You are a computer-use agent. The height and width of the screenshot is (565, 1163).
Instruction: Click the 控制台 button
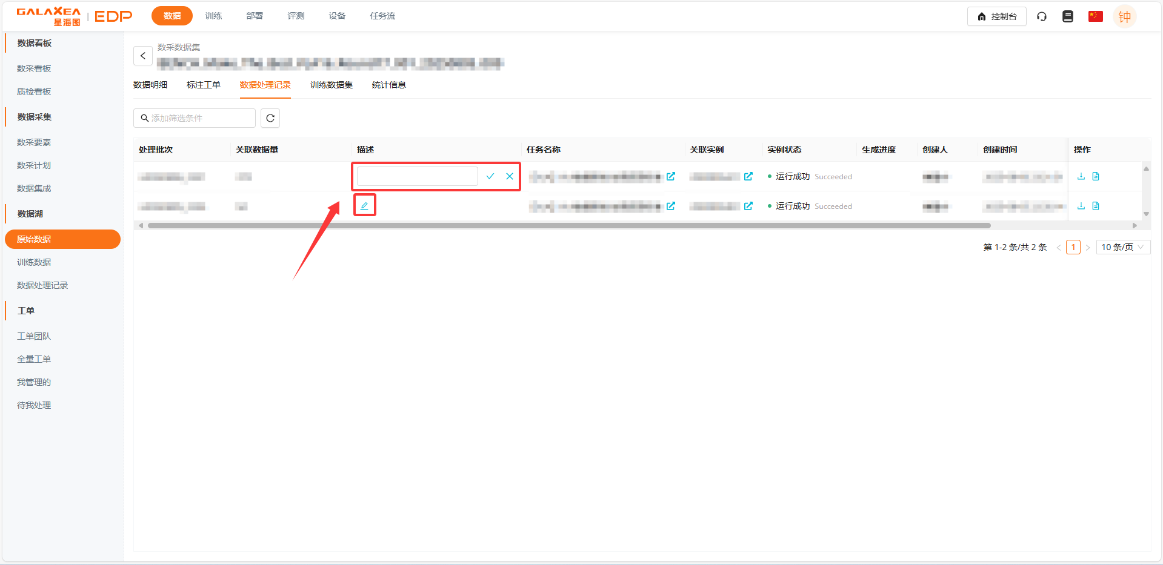[x=996, y=16]
